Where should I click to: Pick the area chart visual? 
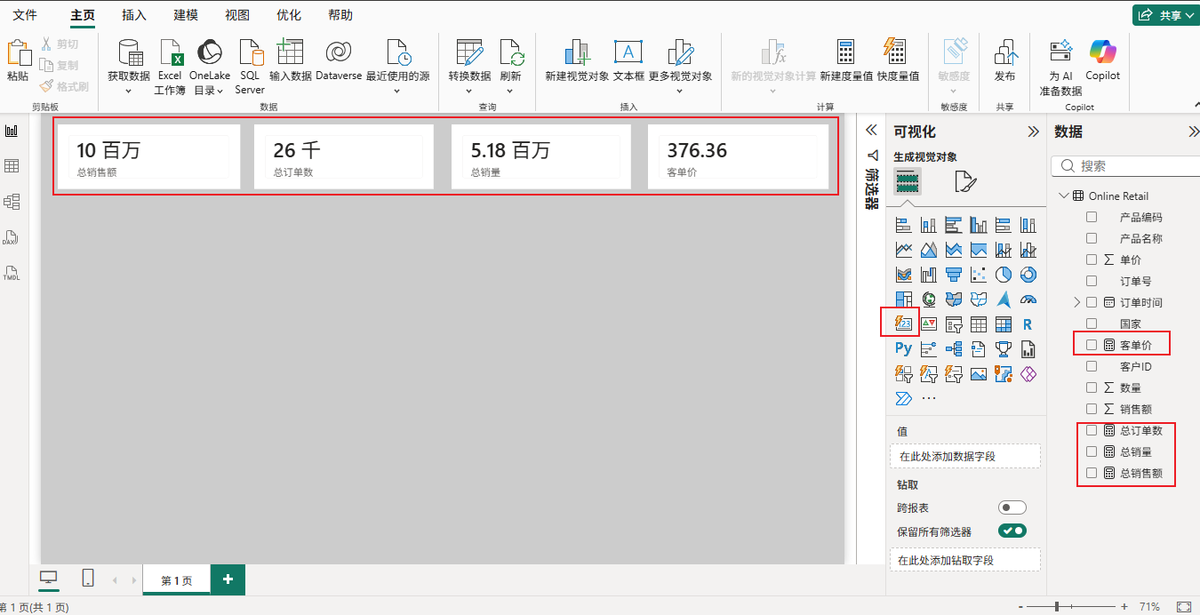(929, 251)
